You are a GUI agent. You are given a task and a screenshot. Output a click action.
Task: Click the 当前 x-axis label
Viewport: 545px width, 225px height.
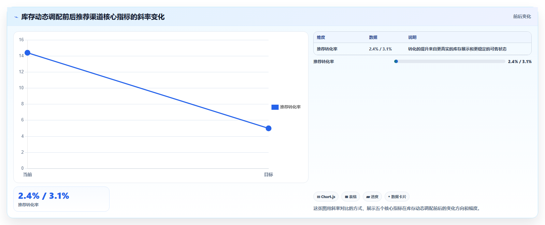click(27, 175)
